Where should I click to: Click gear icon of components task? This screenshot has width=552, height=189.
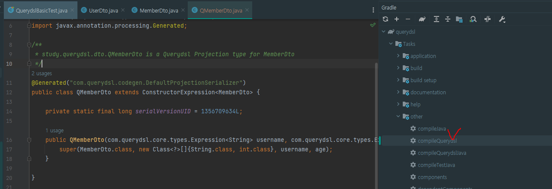tap(413, 177)
